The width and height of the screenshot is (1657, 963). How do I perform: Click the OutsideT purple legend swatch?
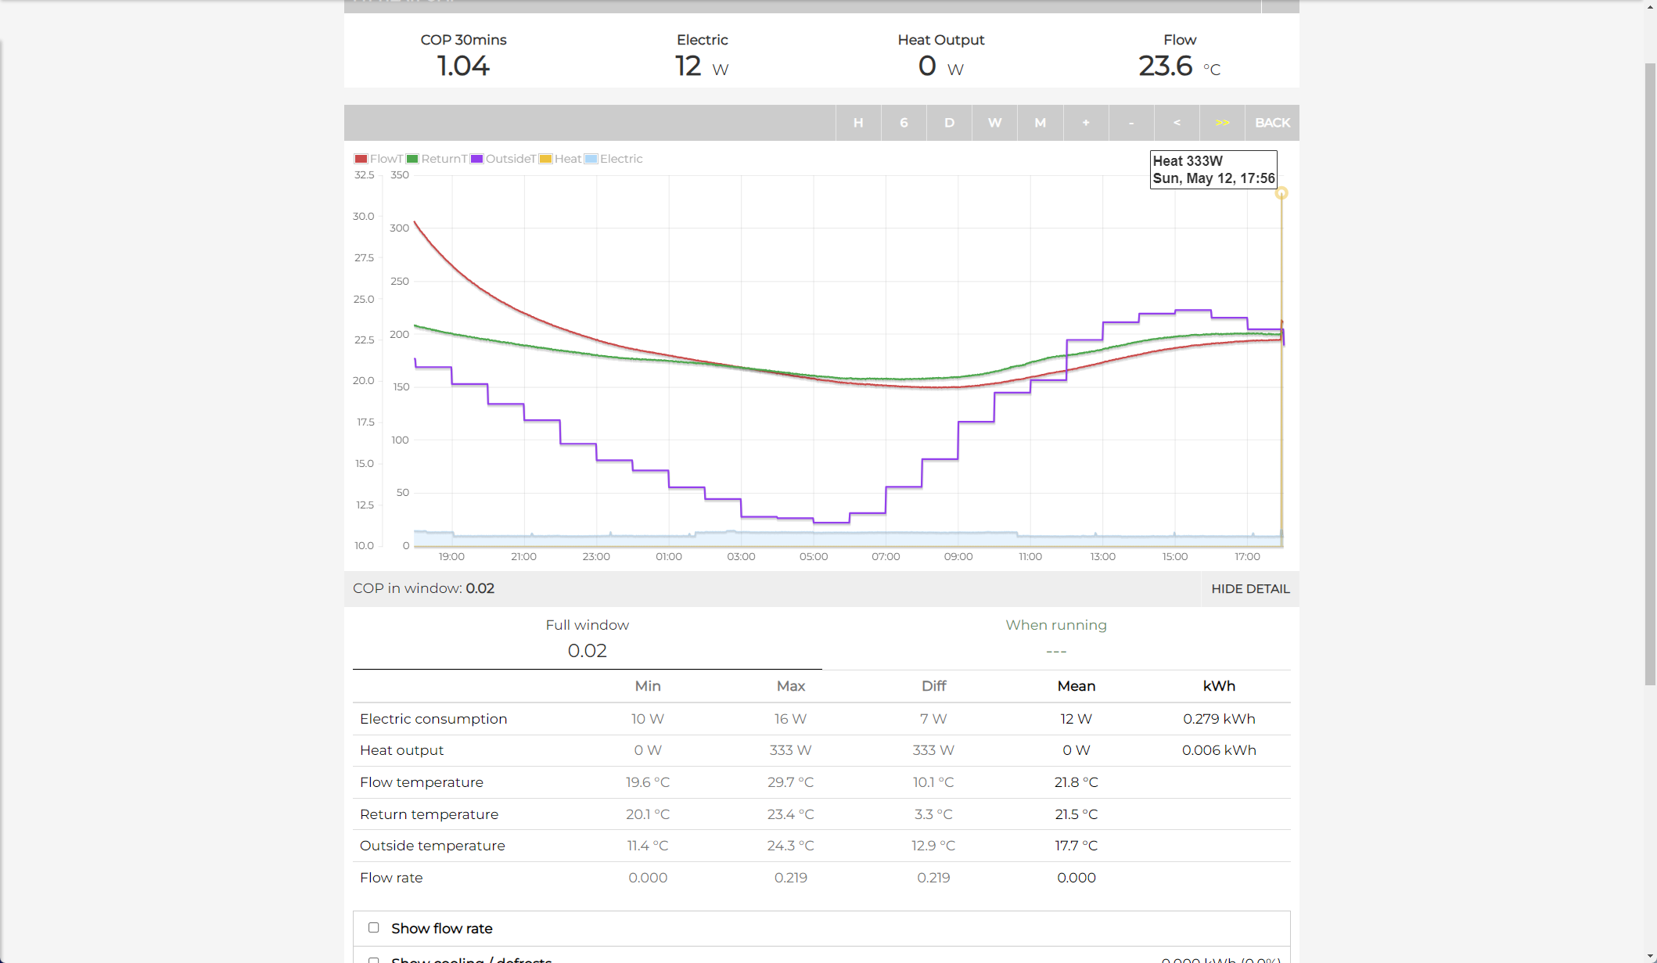pyautogui.click(x=476, y=159)
